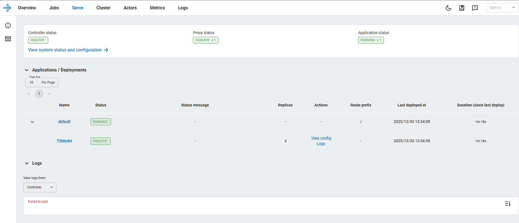Open View config for T5Model
The width and height of the screenshot is (519, 223).
coord(321,138)
